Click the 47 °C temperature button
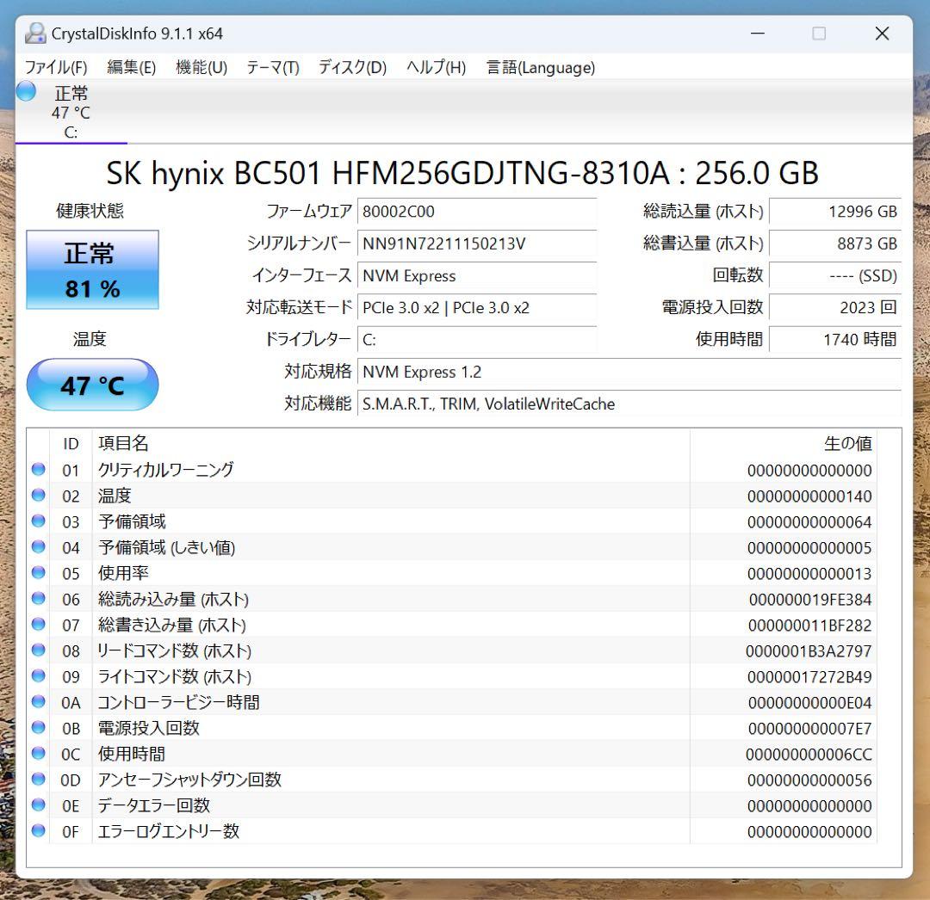The image size is (930, 900). (92, 385)
